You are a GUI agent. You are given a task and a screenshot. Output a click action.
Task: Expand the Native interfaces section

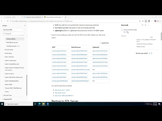pyautogui.click(x=4, y=57)
